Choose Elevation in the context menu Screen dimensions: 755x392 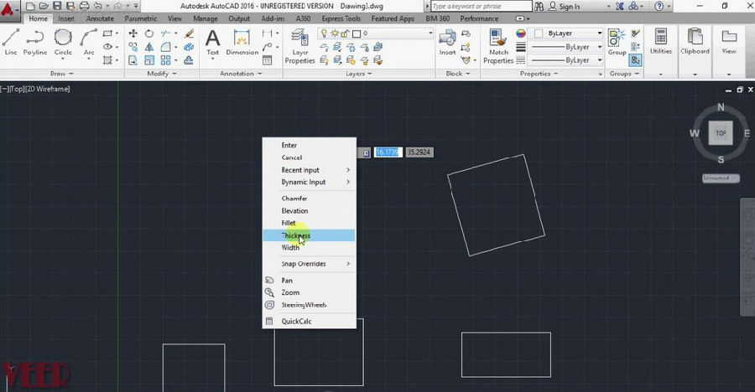309,211
